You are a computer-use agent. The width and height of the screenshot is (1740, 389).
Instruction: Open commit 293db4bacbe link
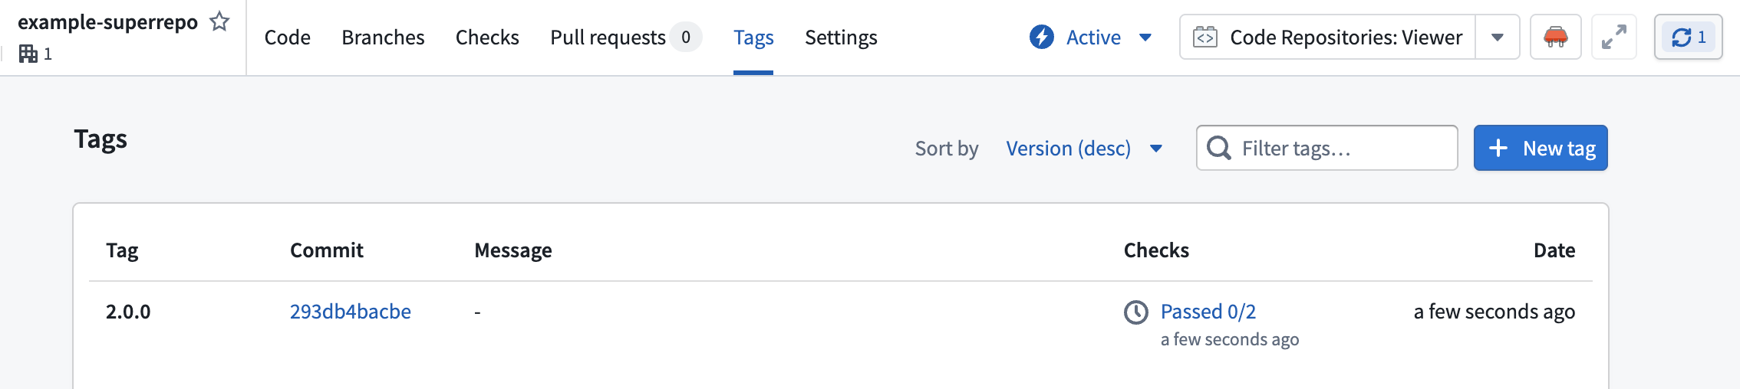[x=350, y=312]
